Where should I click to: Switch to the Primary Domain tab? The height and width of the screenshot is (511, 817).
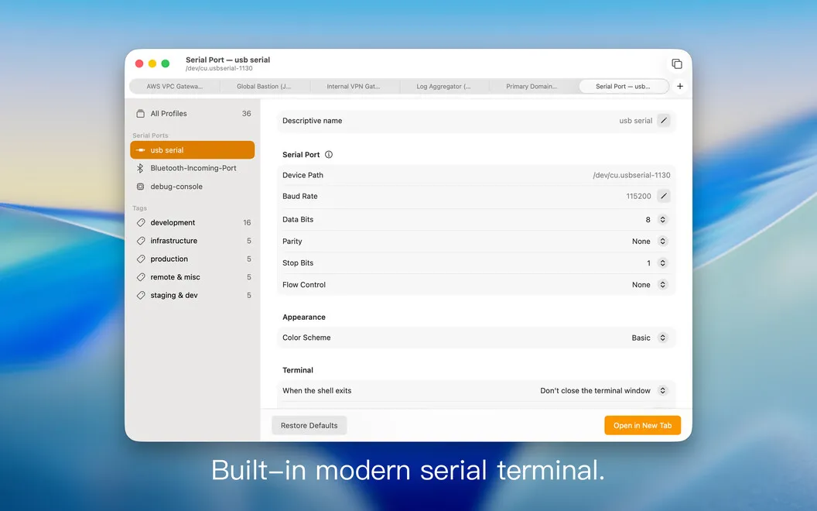532,87
